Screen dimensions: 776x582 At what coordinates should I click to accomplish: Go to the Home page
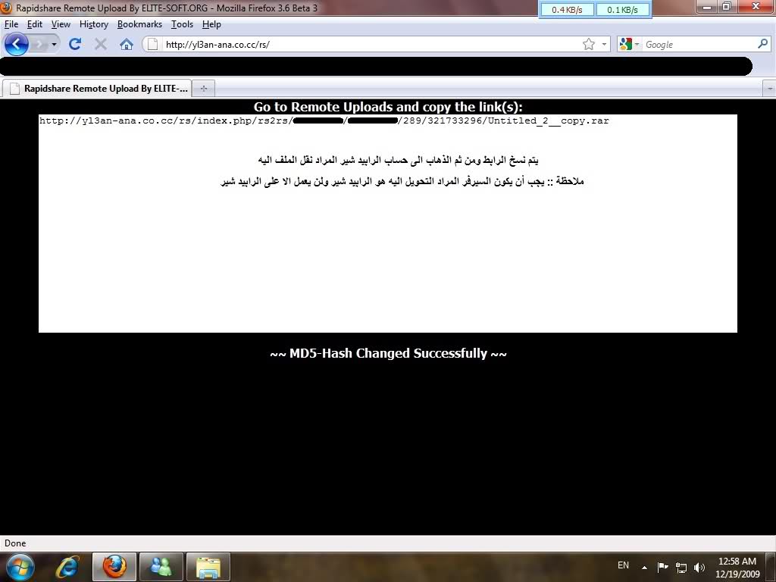click(x=127, y=45)
